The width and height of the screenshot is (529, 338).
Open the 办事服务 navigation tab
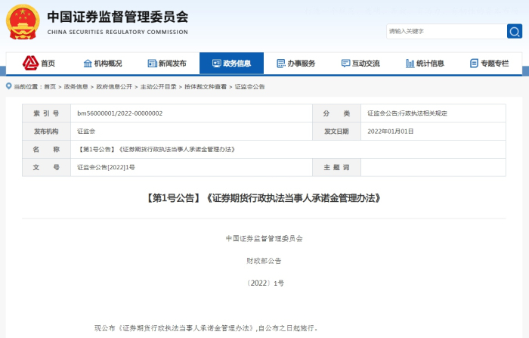point(296,64)
